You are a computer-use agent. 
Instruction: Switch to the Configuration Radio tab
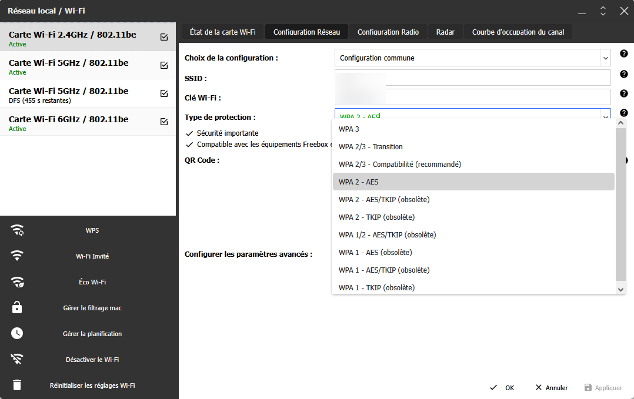pyautogui.click(x=388, y=32)
